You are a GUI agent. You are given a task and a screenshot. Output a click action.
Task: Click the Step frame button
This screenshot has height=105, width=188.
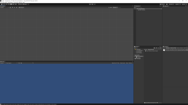(95, 4)
